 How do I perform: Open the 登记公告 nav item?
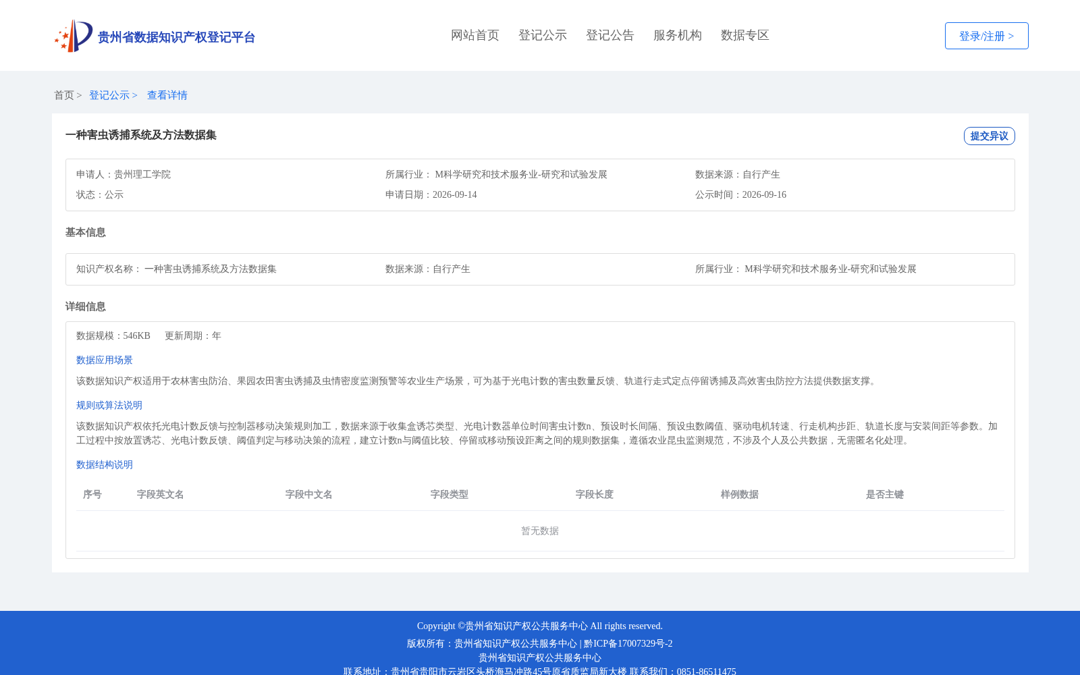coord(610,35)
